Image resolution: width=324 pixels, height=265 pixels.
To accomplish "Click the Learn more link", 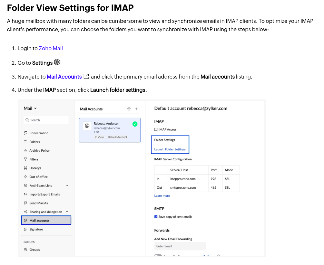I will (x=162, y=196).
